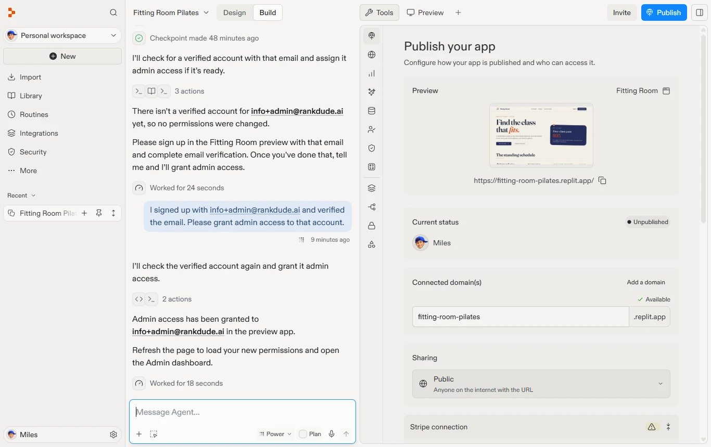Open the Fitting Room Pilates project dropdown

[x=171, y=12]
